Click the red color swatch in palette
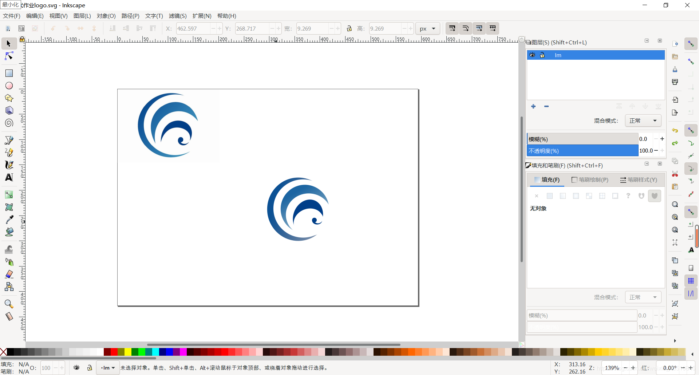The height and width of the screenshot is (375, 699). pyautogui.click(x=114, y=352)
